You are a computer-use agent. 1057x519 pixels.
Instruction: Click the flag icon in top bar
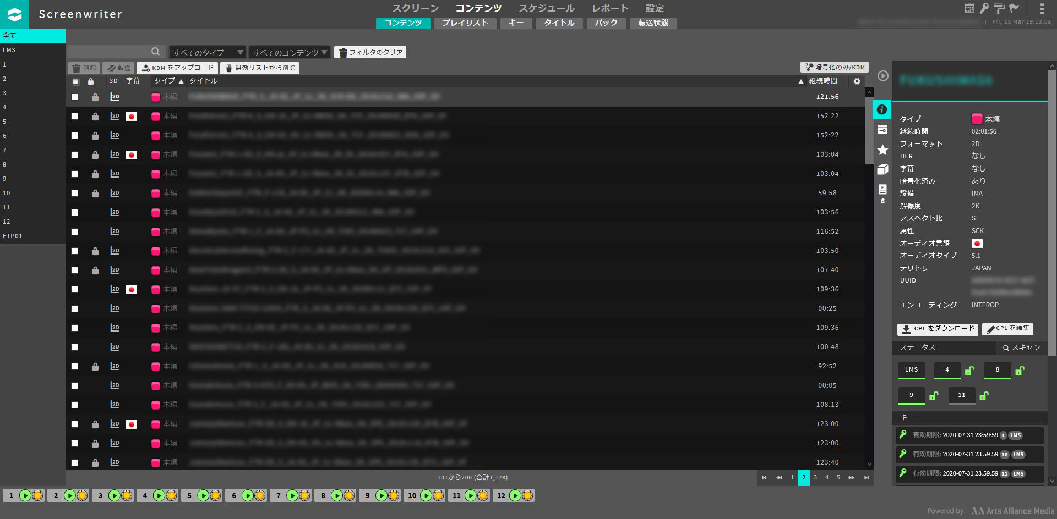pos(1014,8)
